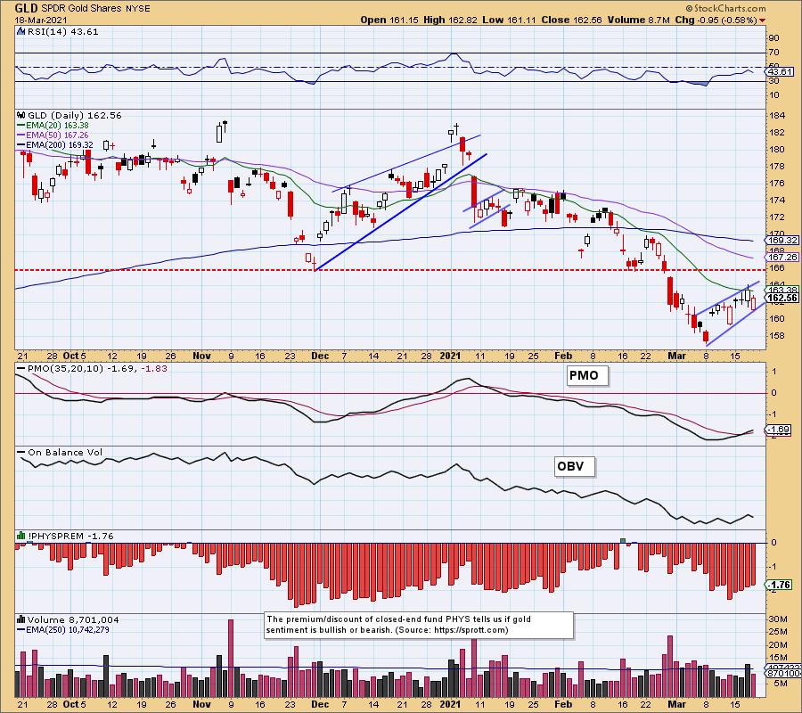Viewport: 802px width, 713px height.
Task: Click the bold 162.56 last-price tag
Action: point(782,299)
